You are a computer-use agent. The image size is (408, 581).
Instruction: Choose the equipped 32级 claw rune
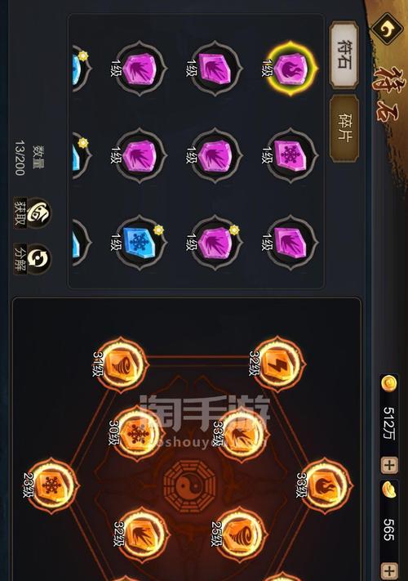(x=143, y=534)
